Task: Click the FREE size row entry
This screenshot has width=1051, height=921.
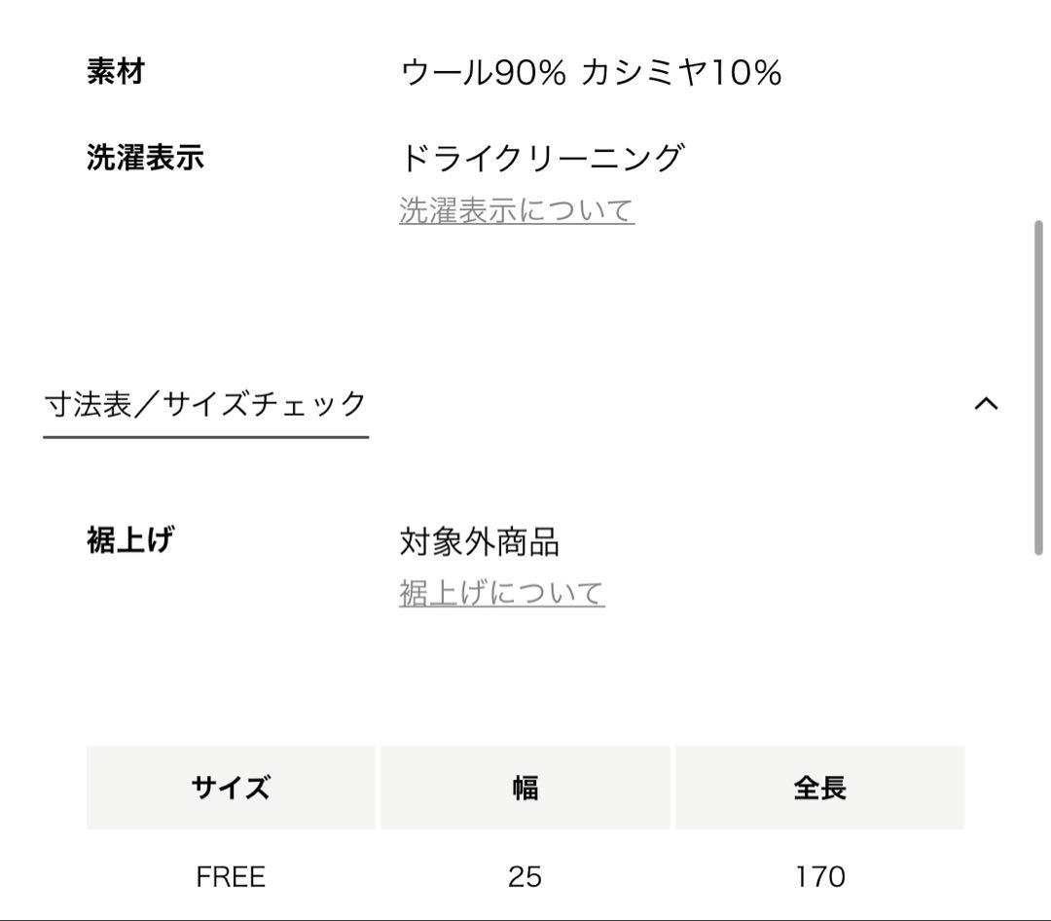Action: point(230,876)
